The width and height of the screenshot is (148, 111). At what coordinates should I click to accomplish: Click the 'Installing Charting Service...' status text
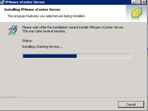42,47
